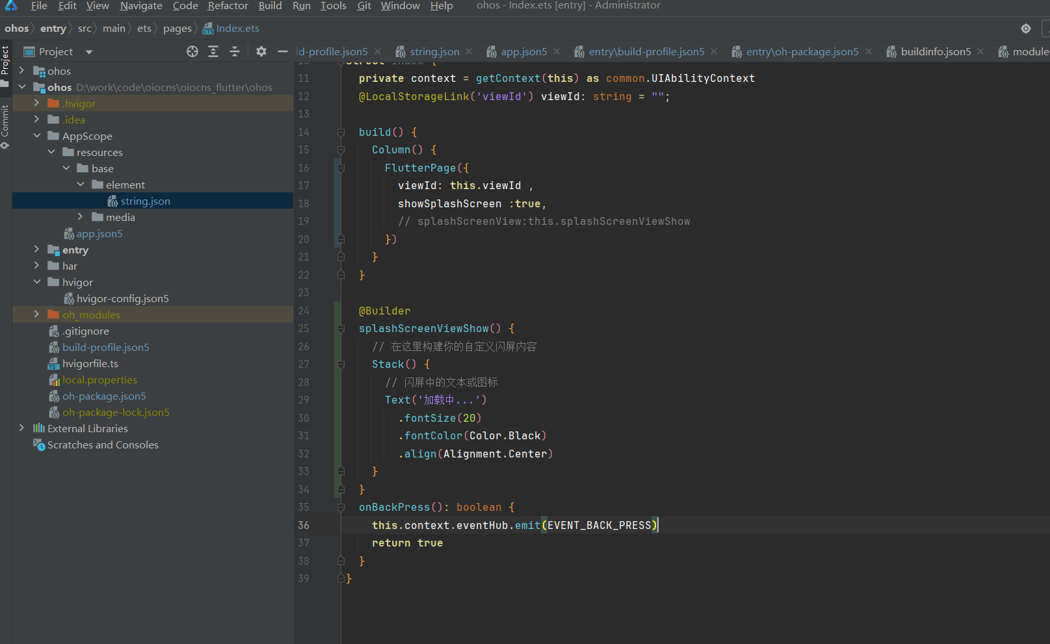This screenshot has width=1050, height=644.
Task: Open the Navigate menu
Action: point(141,6)
